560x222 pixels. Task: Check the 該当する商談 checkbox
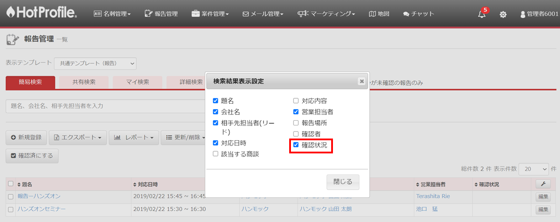[x=215, y=154]
